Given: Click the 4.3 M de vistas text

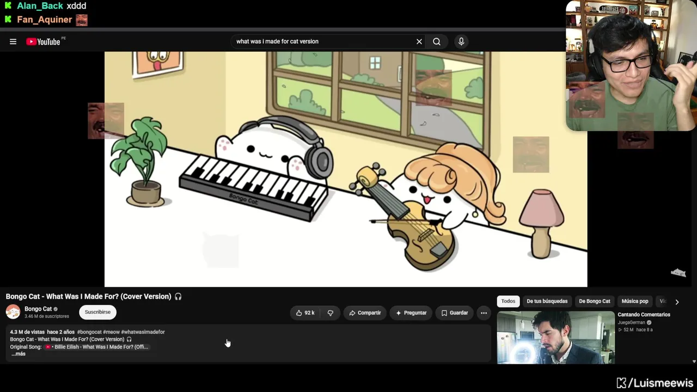Looking at the screenshot, I should [27, 332].
